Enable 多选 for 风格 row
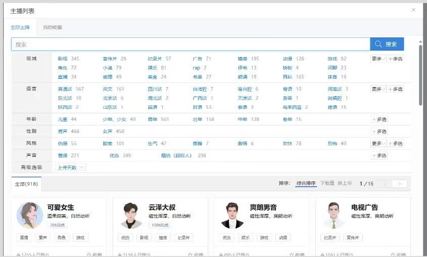427x257 pixels. (x=395, y=143)
